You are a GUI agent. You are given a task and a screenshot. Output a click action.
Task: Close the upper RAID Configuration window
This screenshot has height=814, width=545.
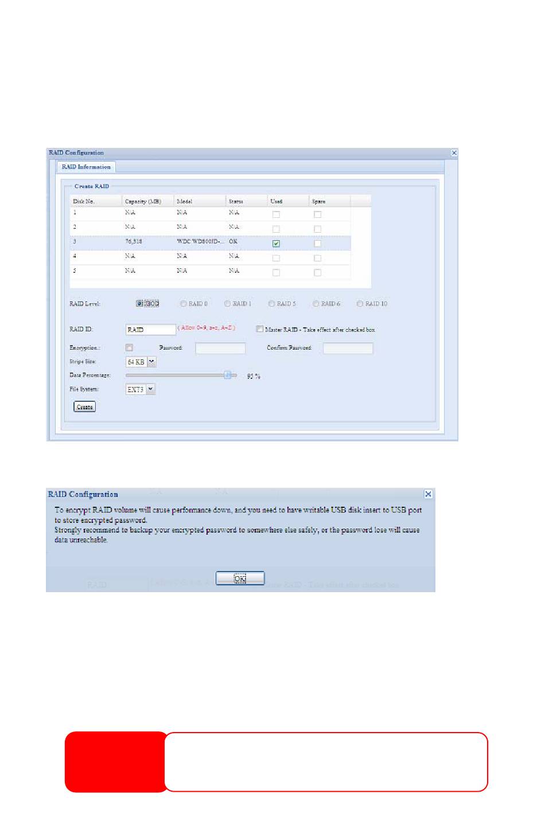click(454, 152)
